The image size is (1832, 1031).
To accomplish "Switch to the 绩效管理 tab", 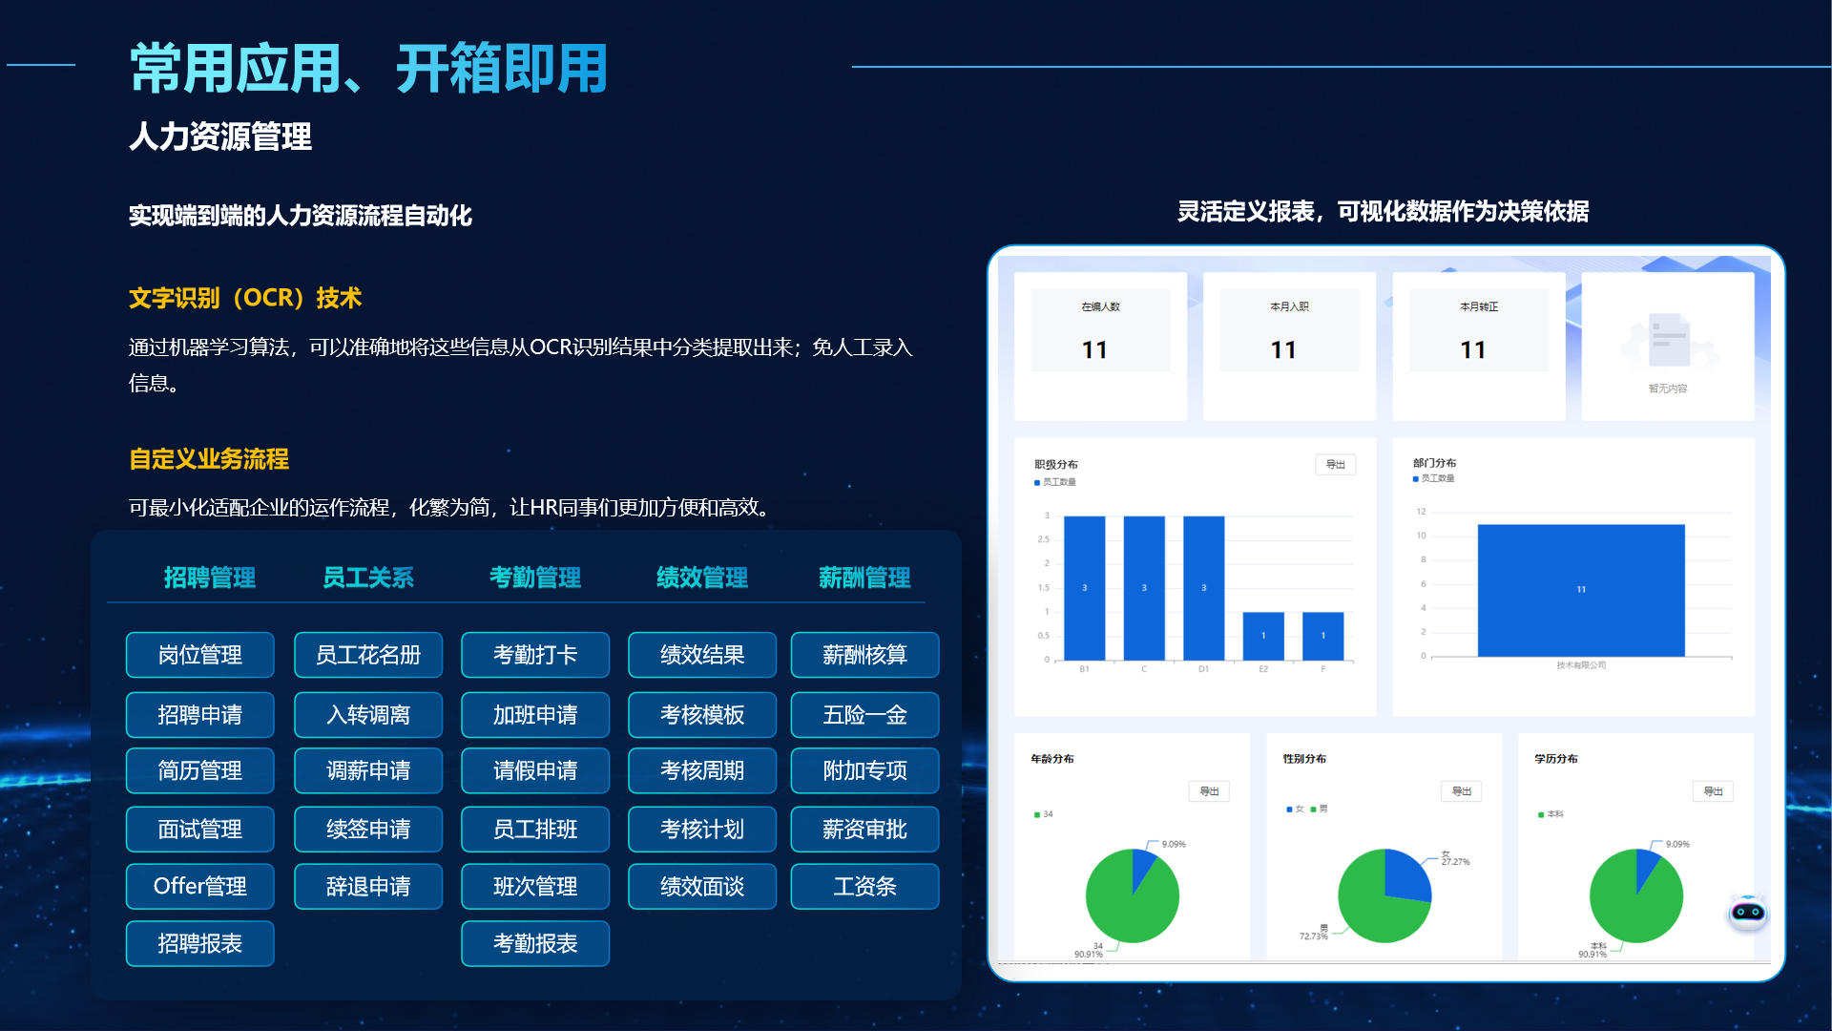I will (x=701, y=577).
